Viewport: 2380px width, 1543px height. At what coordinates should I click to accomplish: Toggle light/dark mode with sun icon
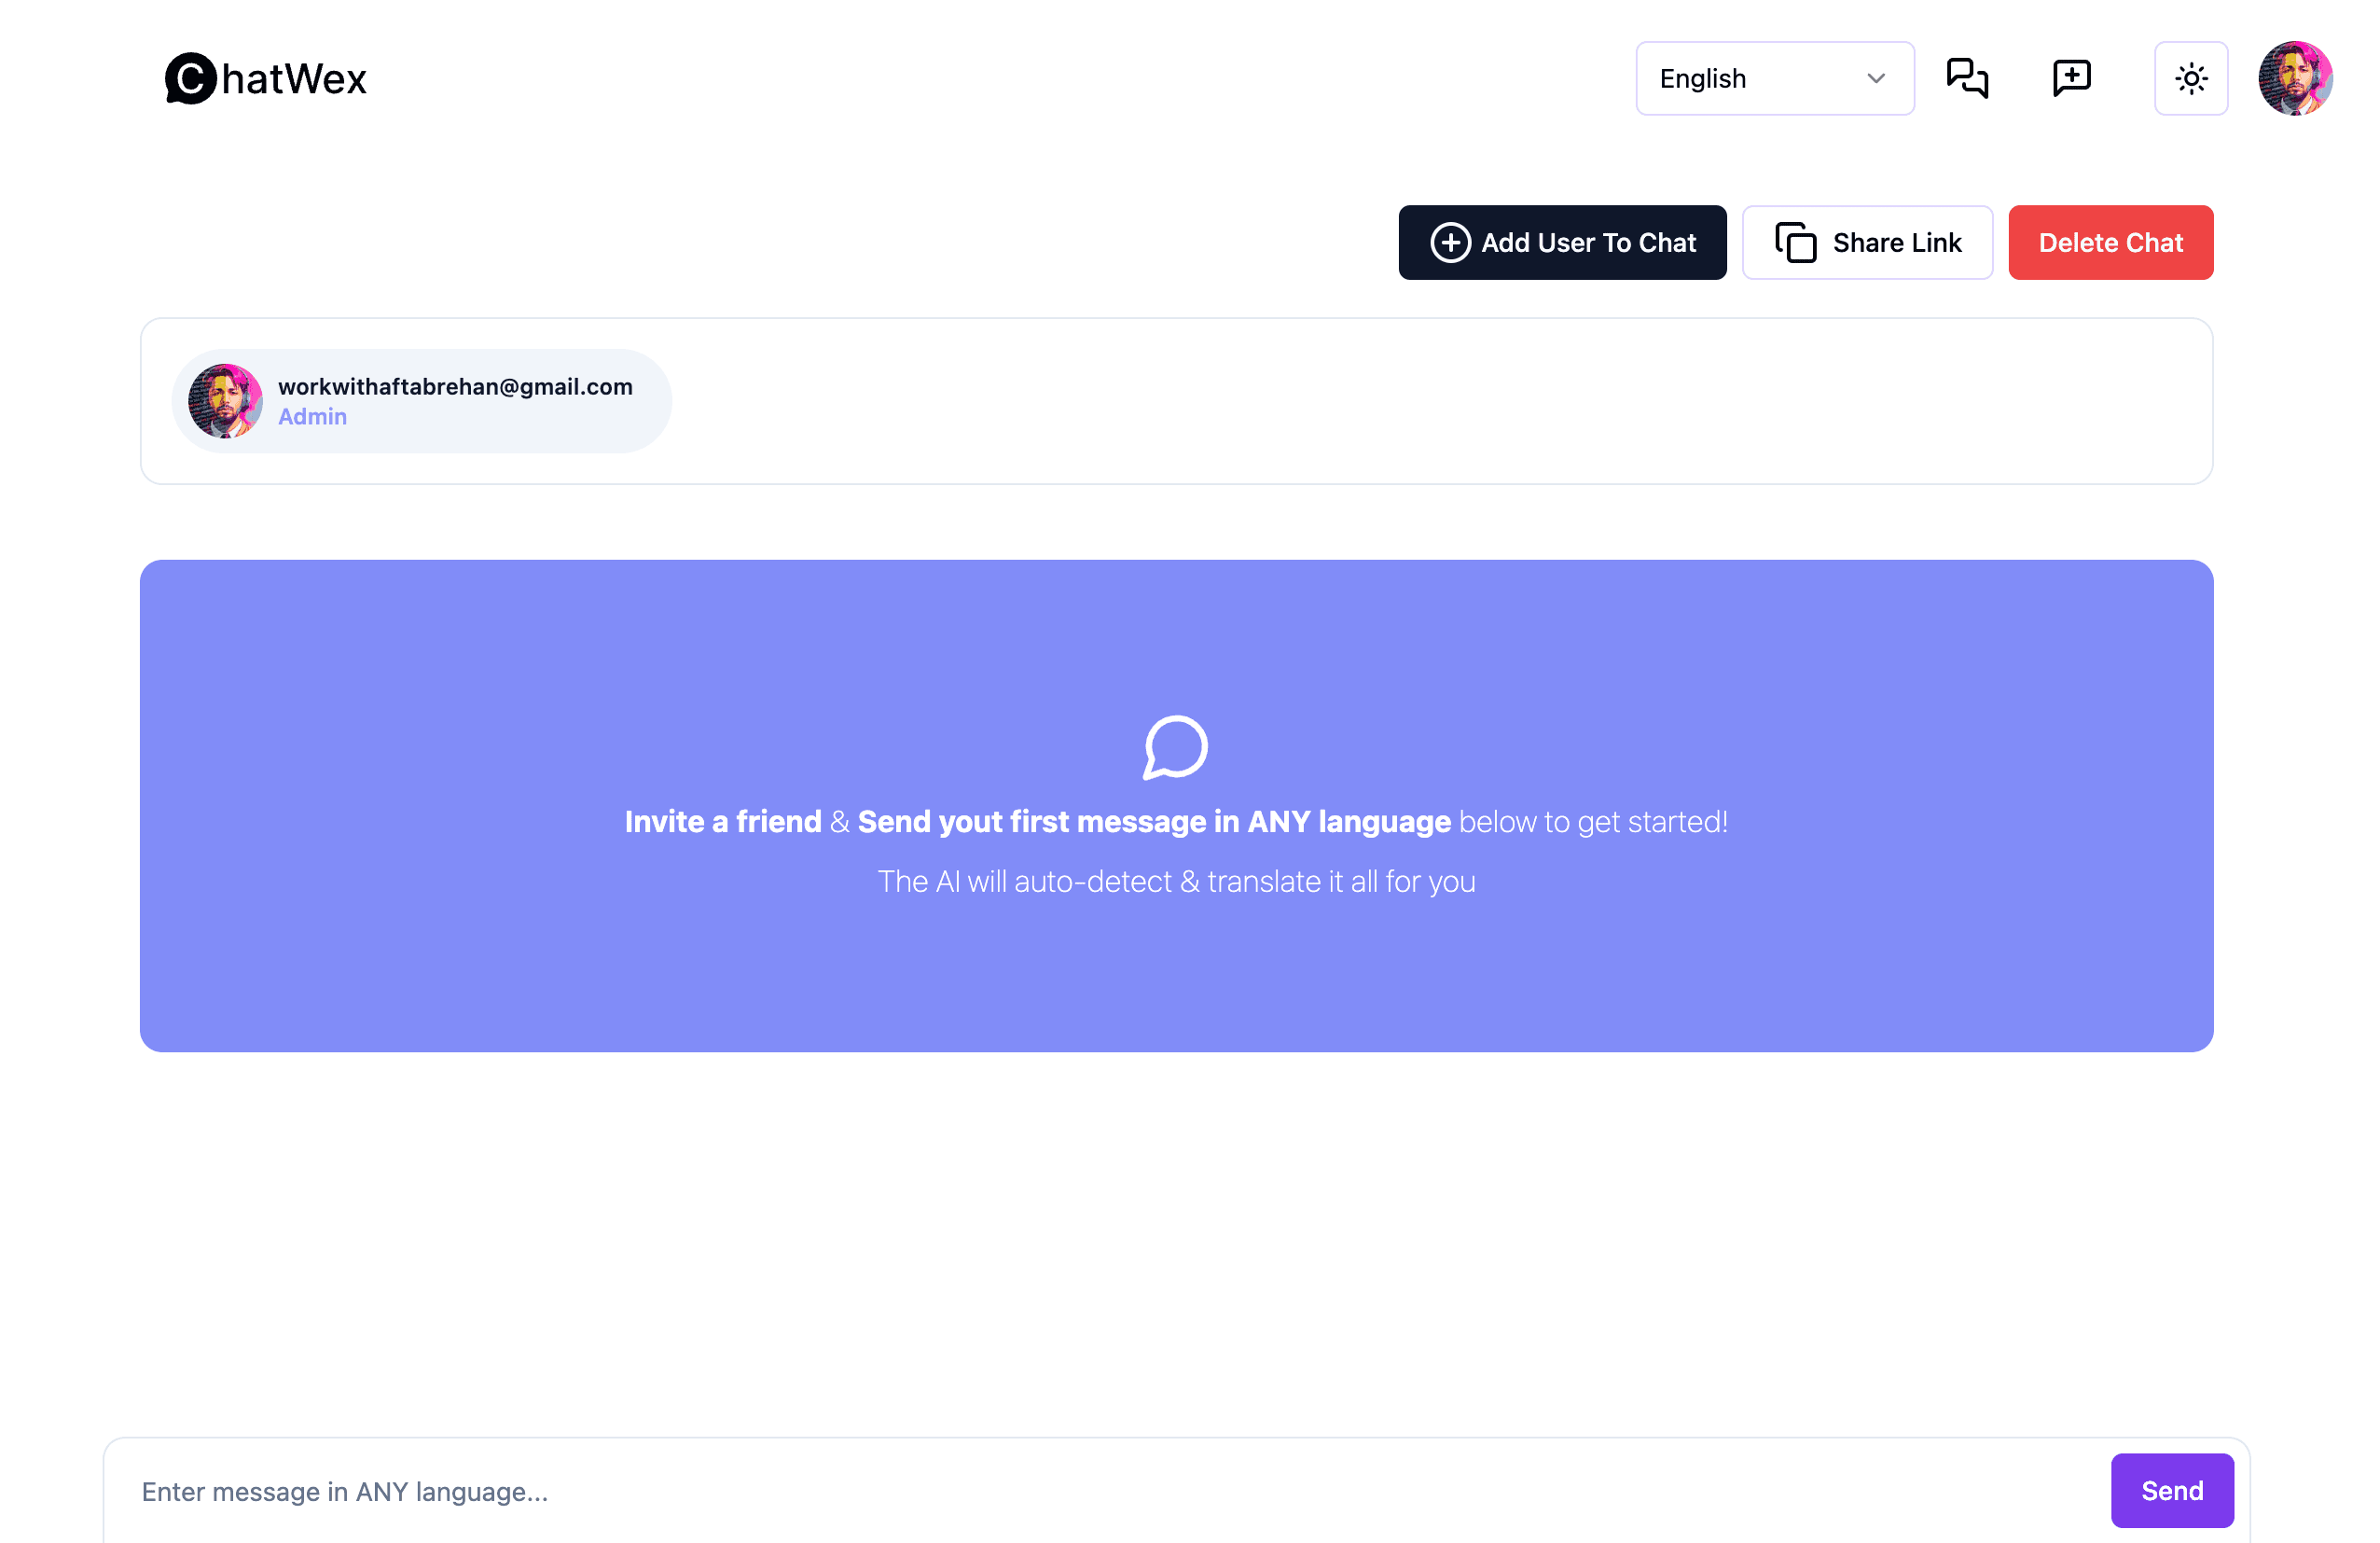(2193, 76)
